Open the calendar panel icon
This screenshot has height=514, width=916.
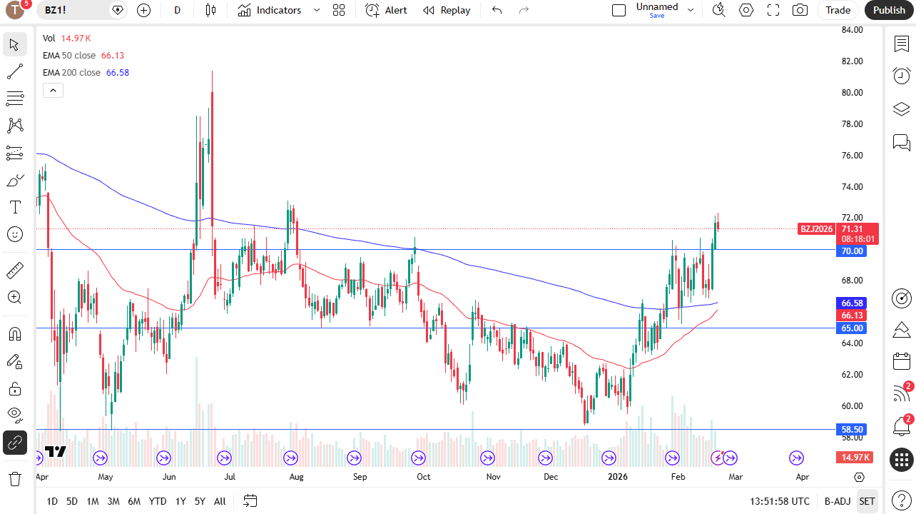902,361
